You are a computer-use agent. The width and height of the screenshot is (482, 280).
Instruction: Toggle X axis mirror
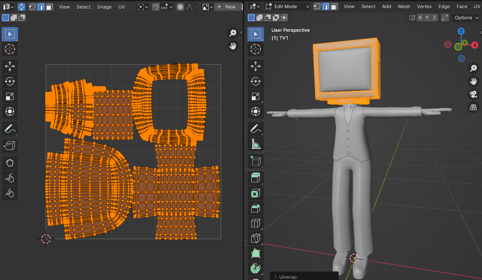click(x=420, y=18)
